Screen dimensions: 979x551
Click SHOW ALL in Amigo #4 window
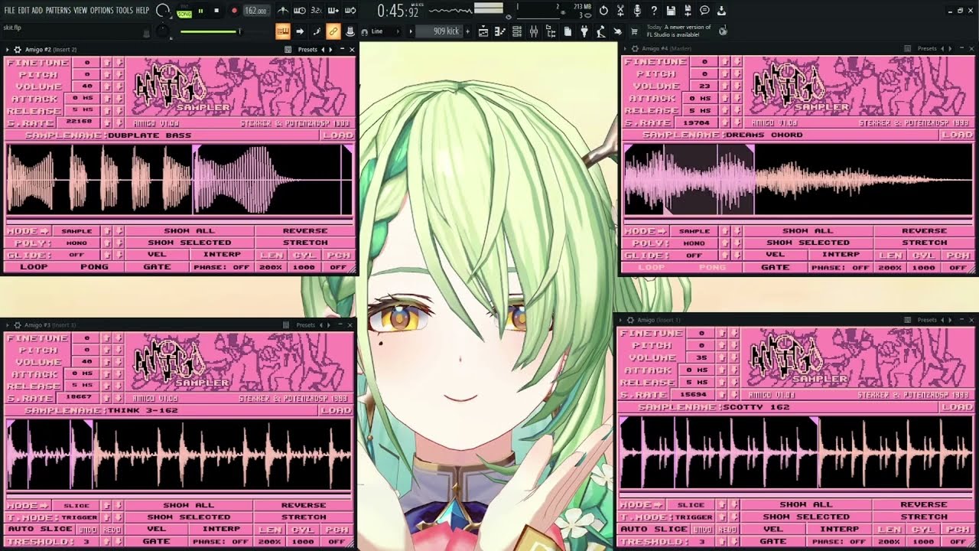[808, 230]
